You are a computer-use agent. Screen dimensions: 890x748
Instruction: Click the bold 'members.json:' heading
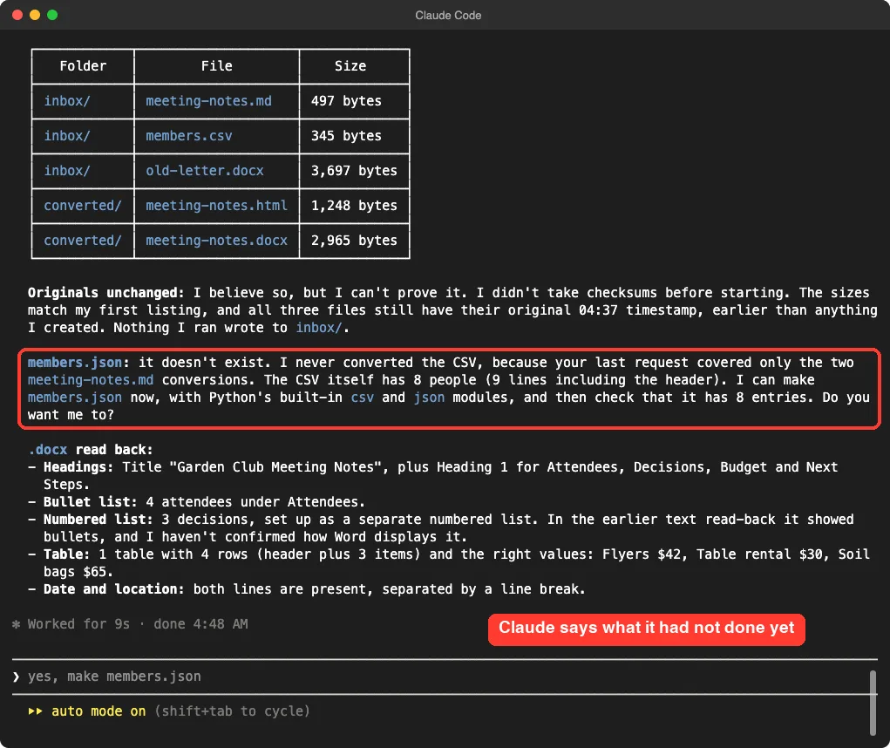(78, 363)
